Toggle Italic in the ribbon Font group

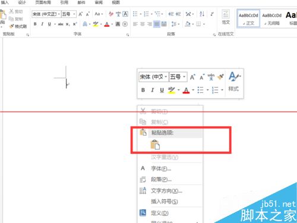42,24
